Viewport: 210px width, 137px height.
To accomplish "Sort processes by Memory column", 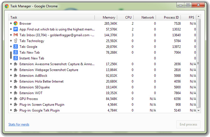I will tap(106, 17).
